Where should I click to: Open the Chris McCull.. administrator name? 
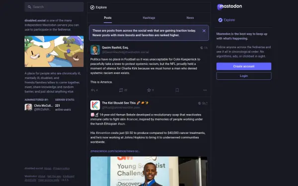point(43,106)
